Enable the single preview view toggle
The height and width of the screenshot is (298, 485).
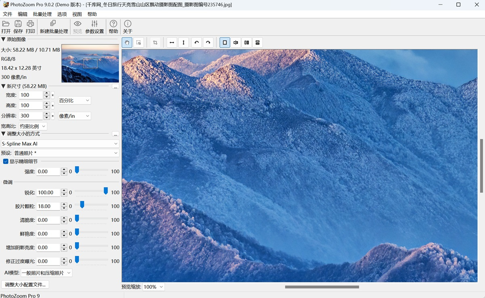(225, 42)
